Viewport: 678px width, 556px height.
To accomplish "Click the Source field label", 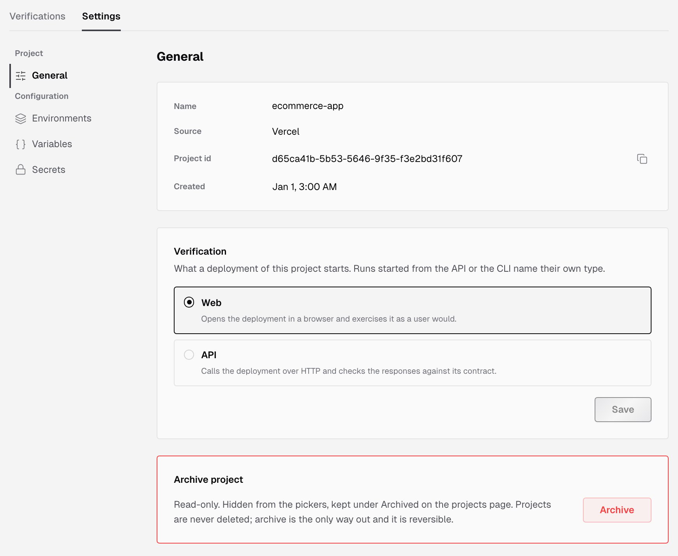I will (x=187, y=131).
